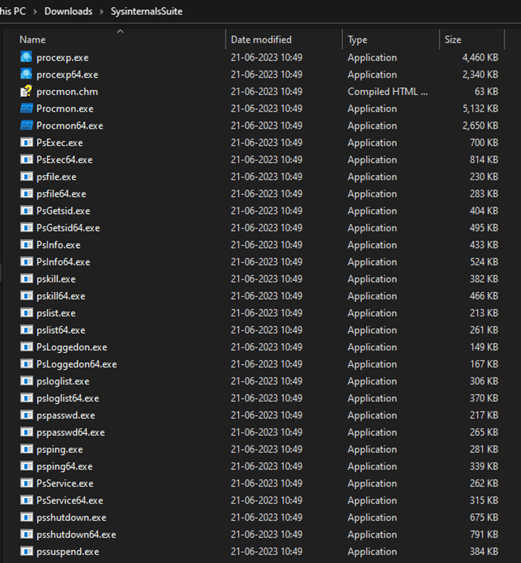Viewport: 521px width, 563px height.
Task: Click the 814 KB size value
Action: [484, 160]
